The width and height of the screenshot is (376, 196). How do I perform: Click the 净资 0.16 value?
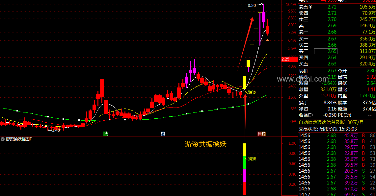coord(332,109)
